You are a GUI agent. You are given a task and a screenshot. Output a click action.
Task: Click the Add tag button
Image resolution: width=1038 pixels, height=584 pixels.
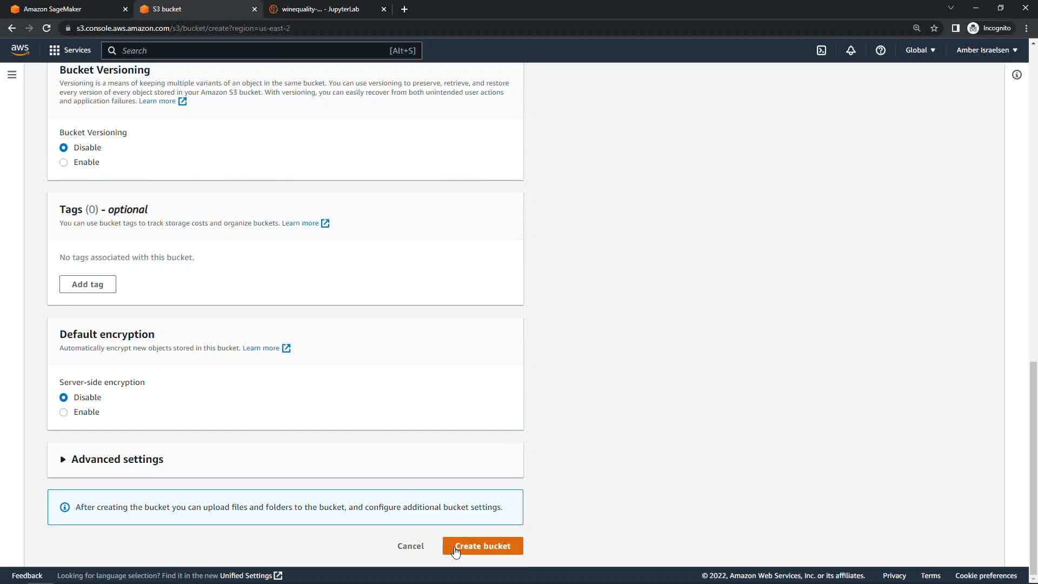click(x=88, y=284)
